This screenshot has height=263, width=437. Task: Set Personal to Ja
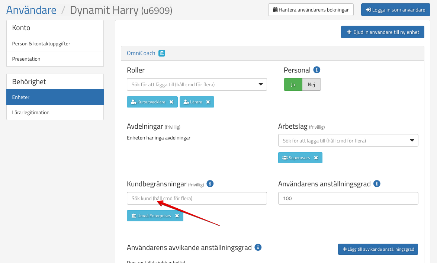(x=293, y=84)
